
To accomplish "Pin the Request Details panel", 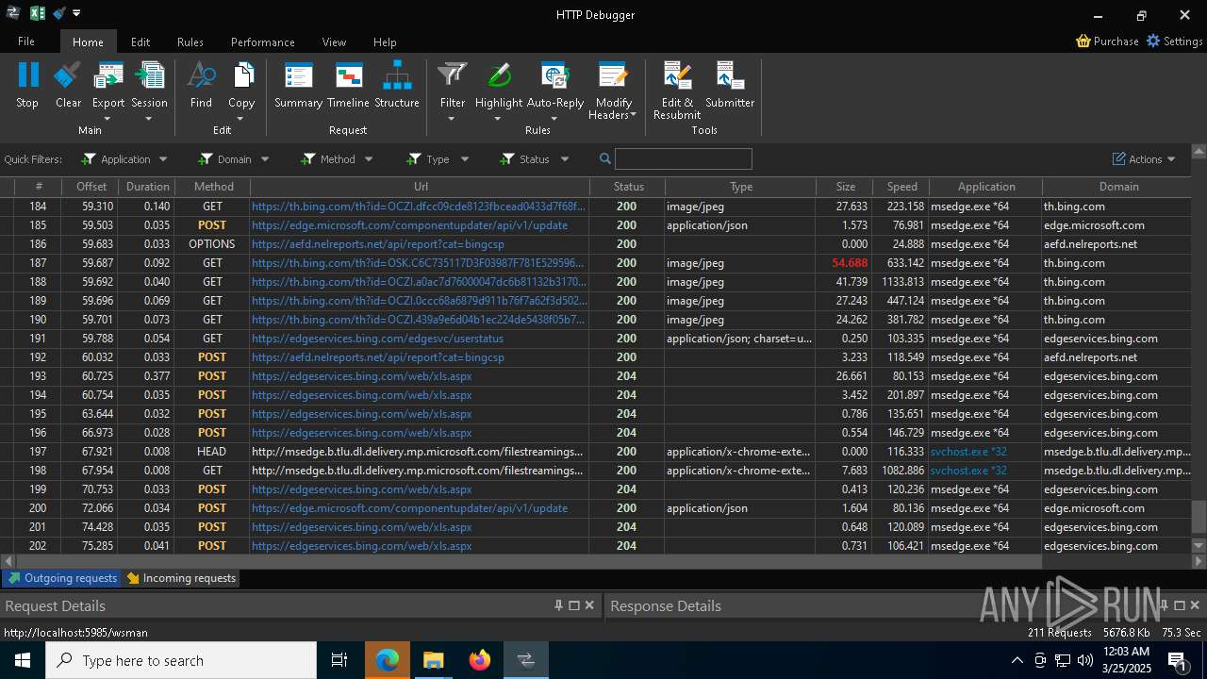I will point(558,605).
